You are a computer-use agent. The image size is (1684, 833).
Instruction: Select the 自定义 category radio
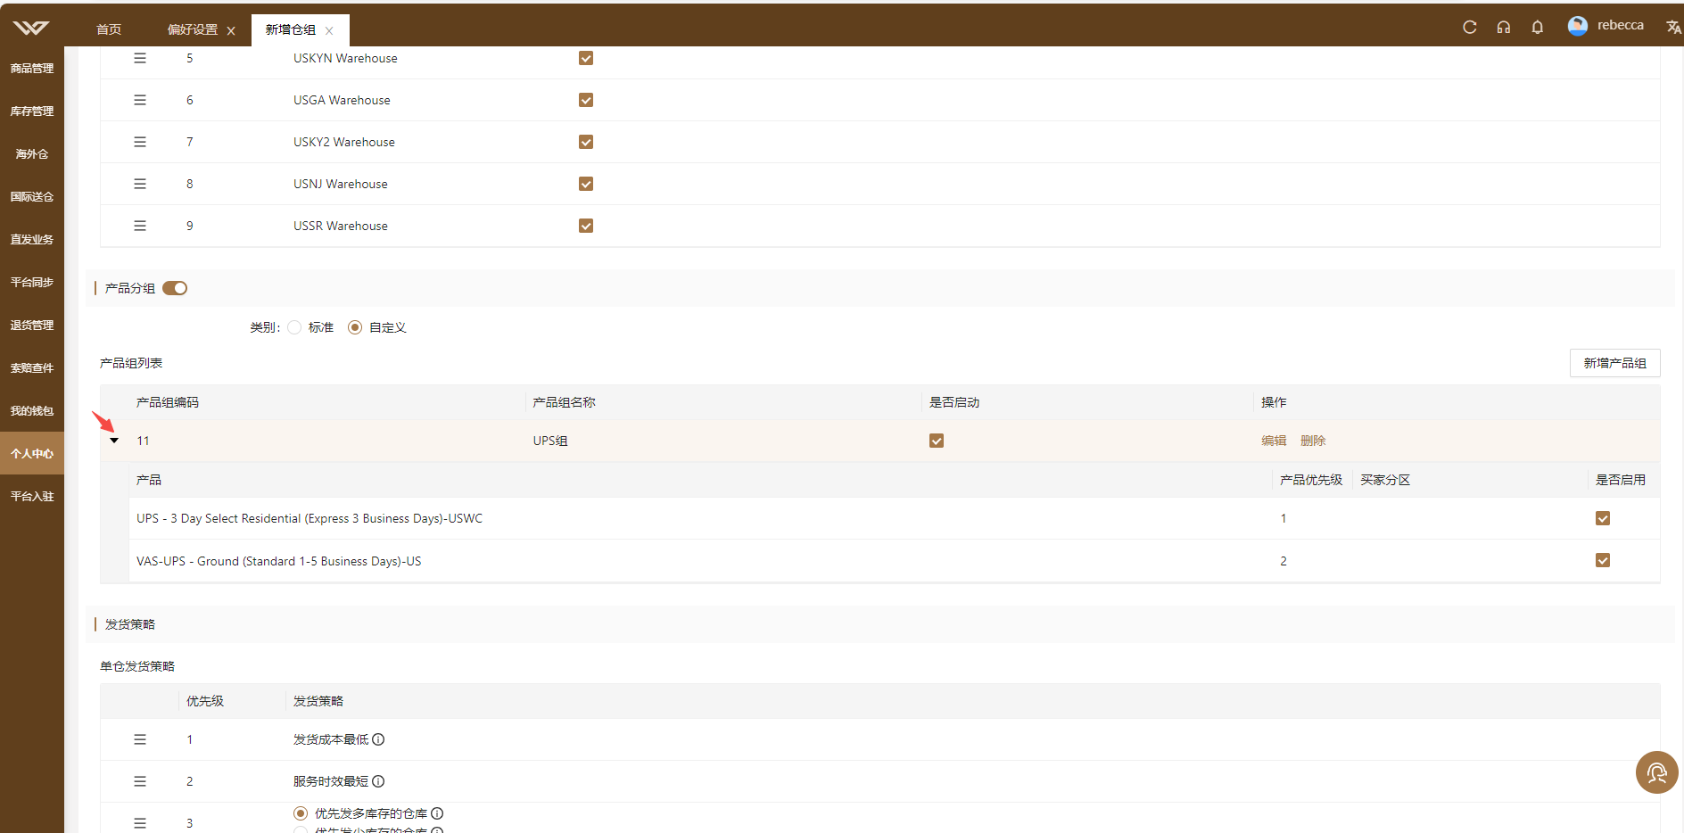tap(355, 327)
